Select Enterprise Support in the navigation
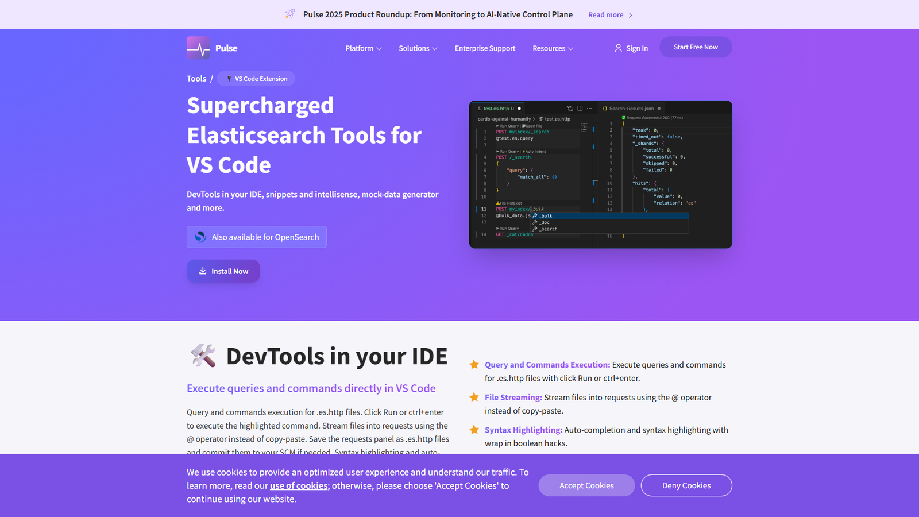Image resolution: width=919 pixels, height=517 pixels. pyautogui.click(x=484, y=48)
